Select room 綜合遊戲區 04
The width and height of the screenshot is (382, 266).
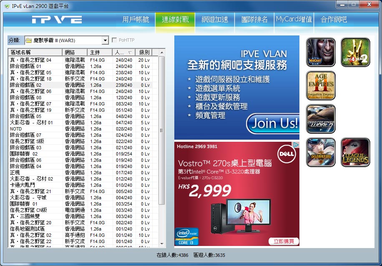click(x=80, y=166)
